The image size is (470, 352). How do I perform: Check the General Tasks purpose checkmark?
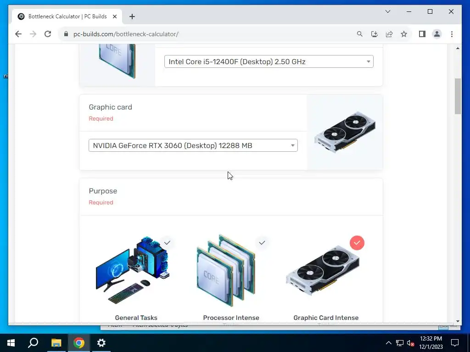click(x=167, y=242)
